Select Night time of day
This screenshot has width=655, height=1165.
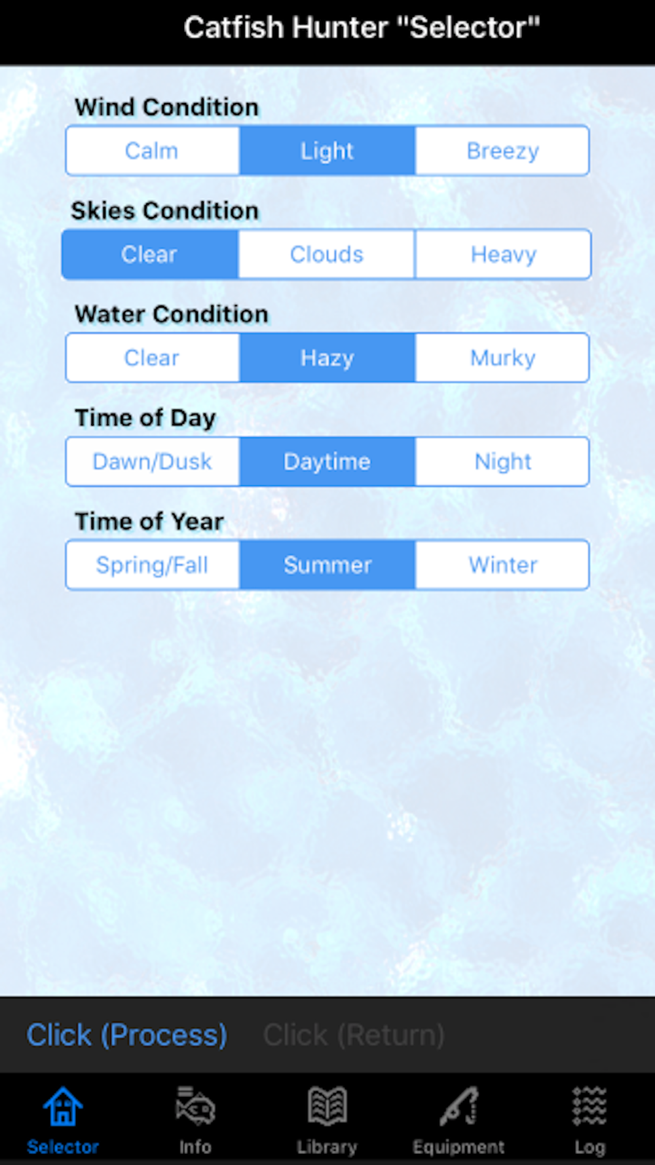(x=502, y=461)
